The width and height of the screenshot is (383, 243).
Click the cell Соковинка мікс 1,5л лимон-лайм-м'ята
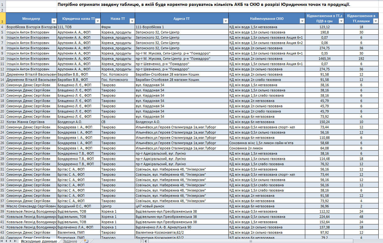[267, 143]
